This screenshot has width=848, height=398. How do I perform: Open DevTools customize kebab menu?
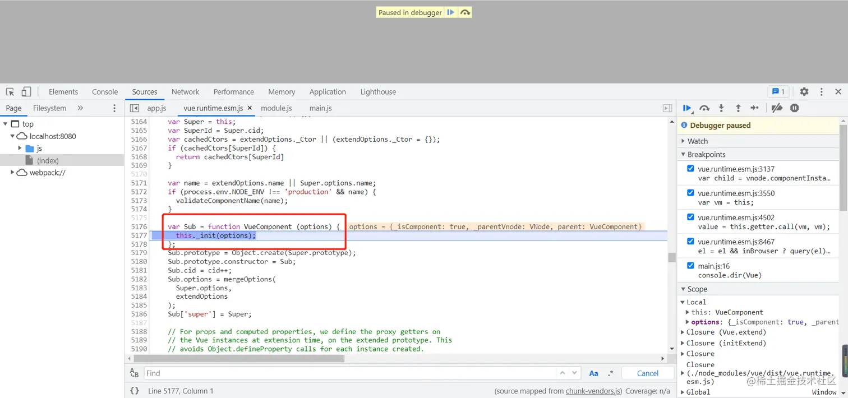(822, 92)
